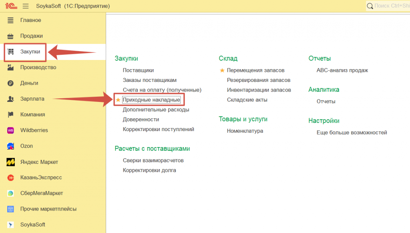Click the Ozon marketplace icon
Screen dimensions: 410x233
coord(11,146)
